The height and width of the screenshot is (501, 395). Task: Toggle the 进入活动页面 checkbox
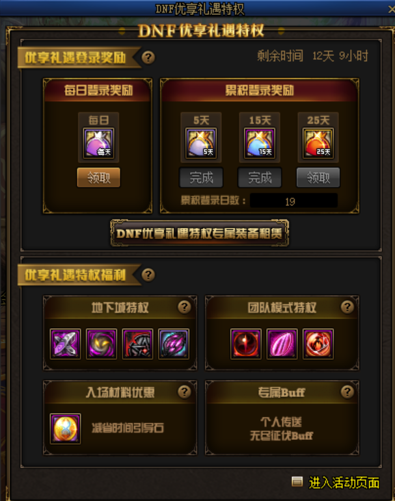297,482
